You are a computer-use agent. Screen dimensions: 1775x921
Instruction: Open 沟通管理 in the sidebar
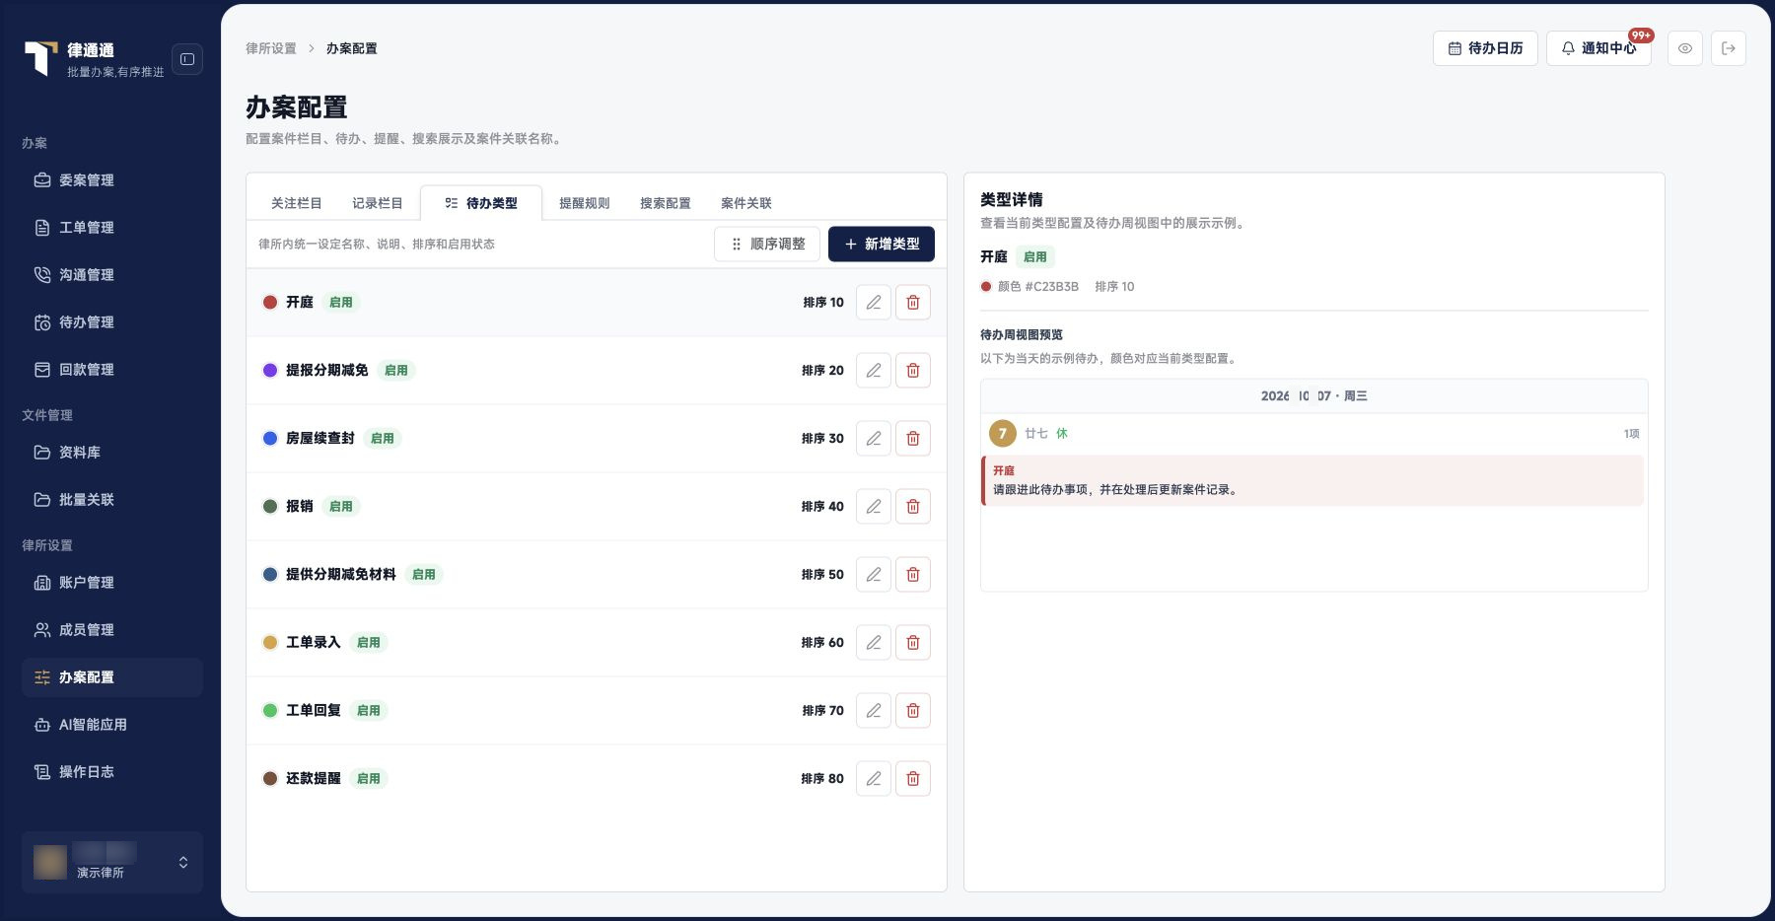click(x=112, y=275)
